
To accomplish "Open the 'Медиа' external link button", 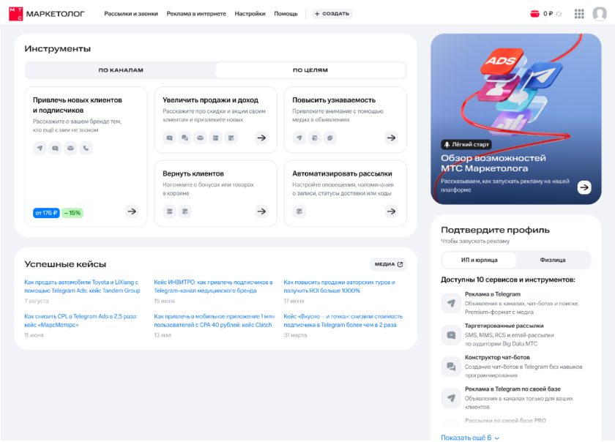I will [x=388, y=264].
